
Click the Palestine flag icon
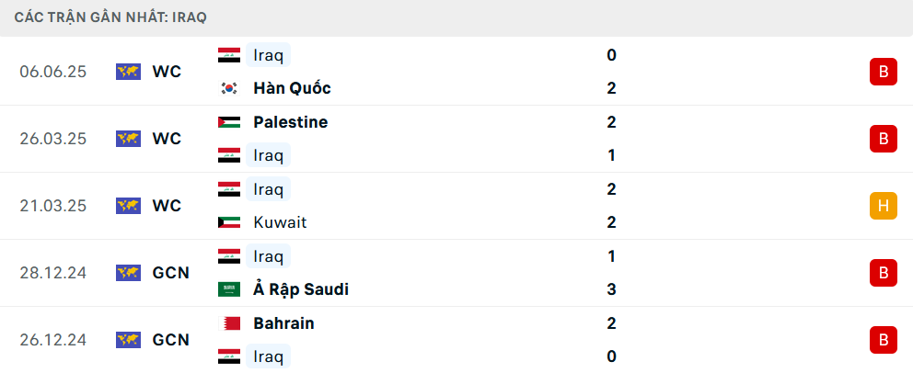229,122
